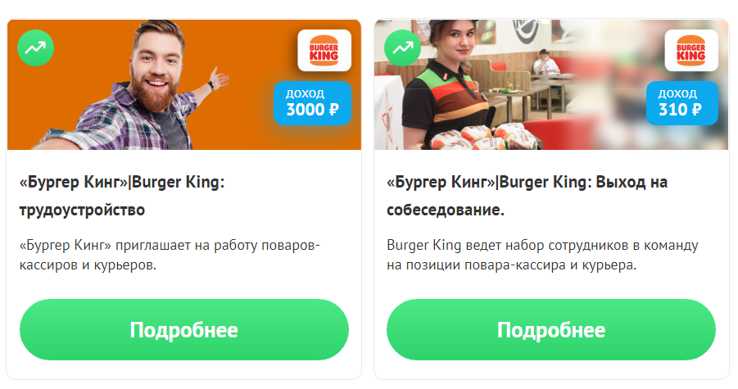This screenshot has height=389, width=738.
Task: Click the green trending icon on left card
Action: 35,47
